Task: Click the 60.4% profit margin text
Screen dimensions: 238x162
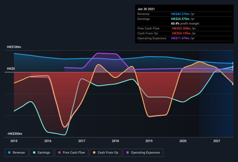Action: (185, 23)
